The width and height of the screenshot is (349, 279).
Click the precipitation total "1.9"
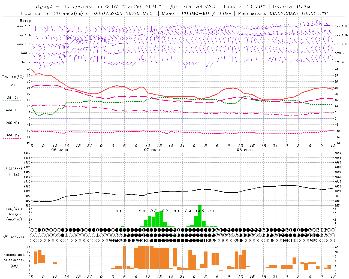tap(142, 211)
